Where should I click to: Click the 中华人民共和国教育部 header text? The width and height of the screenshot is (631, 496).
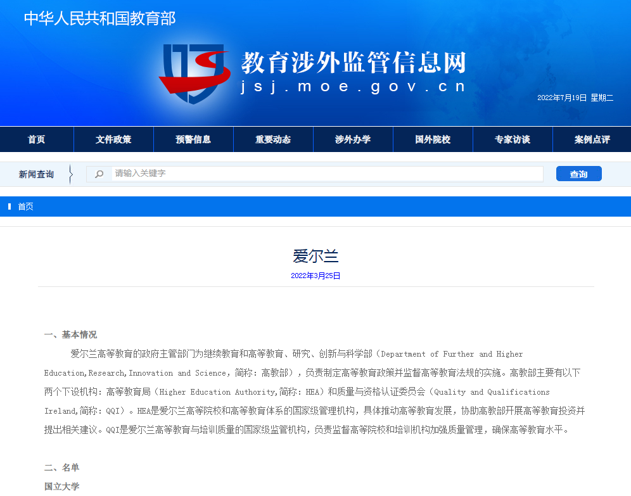(x=100, y=18)
